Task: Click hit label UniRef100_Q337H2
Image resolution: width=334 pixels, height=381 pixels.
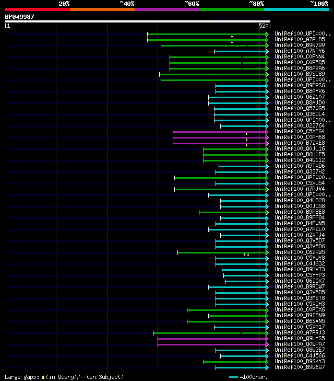Action: tap(300, 172)
